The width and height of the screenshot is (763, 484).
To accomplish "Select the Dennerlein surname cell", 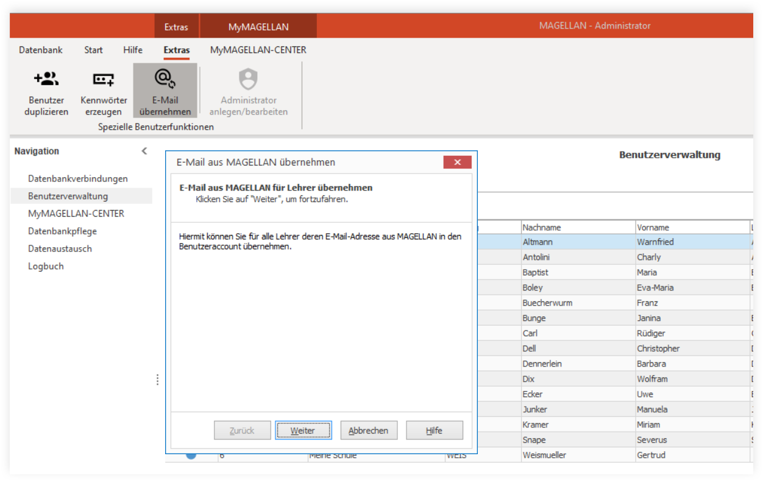I will pos(578,363).
